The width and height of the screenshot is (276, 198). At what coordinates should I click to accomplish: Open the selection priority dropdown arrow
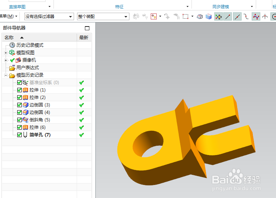pos(160,16)
